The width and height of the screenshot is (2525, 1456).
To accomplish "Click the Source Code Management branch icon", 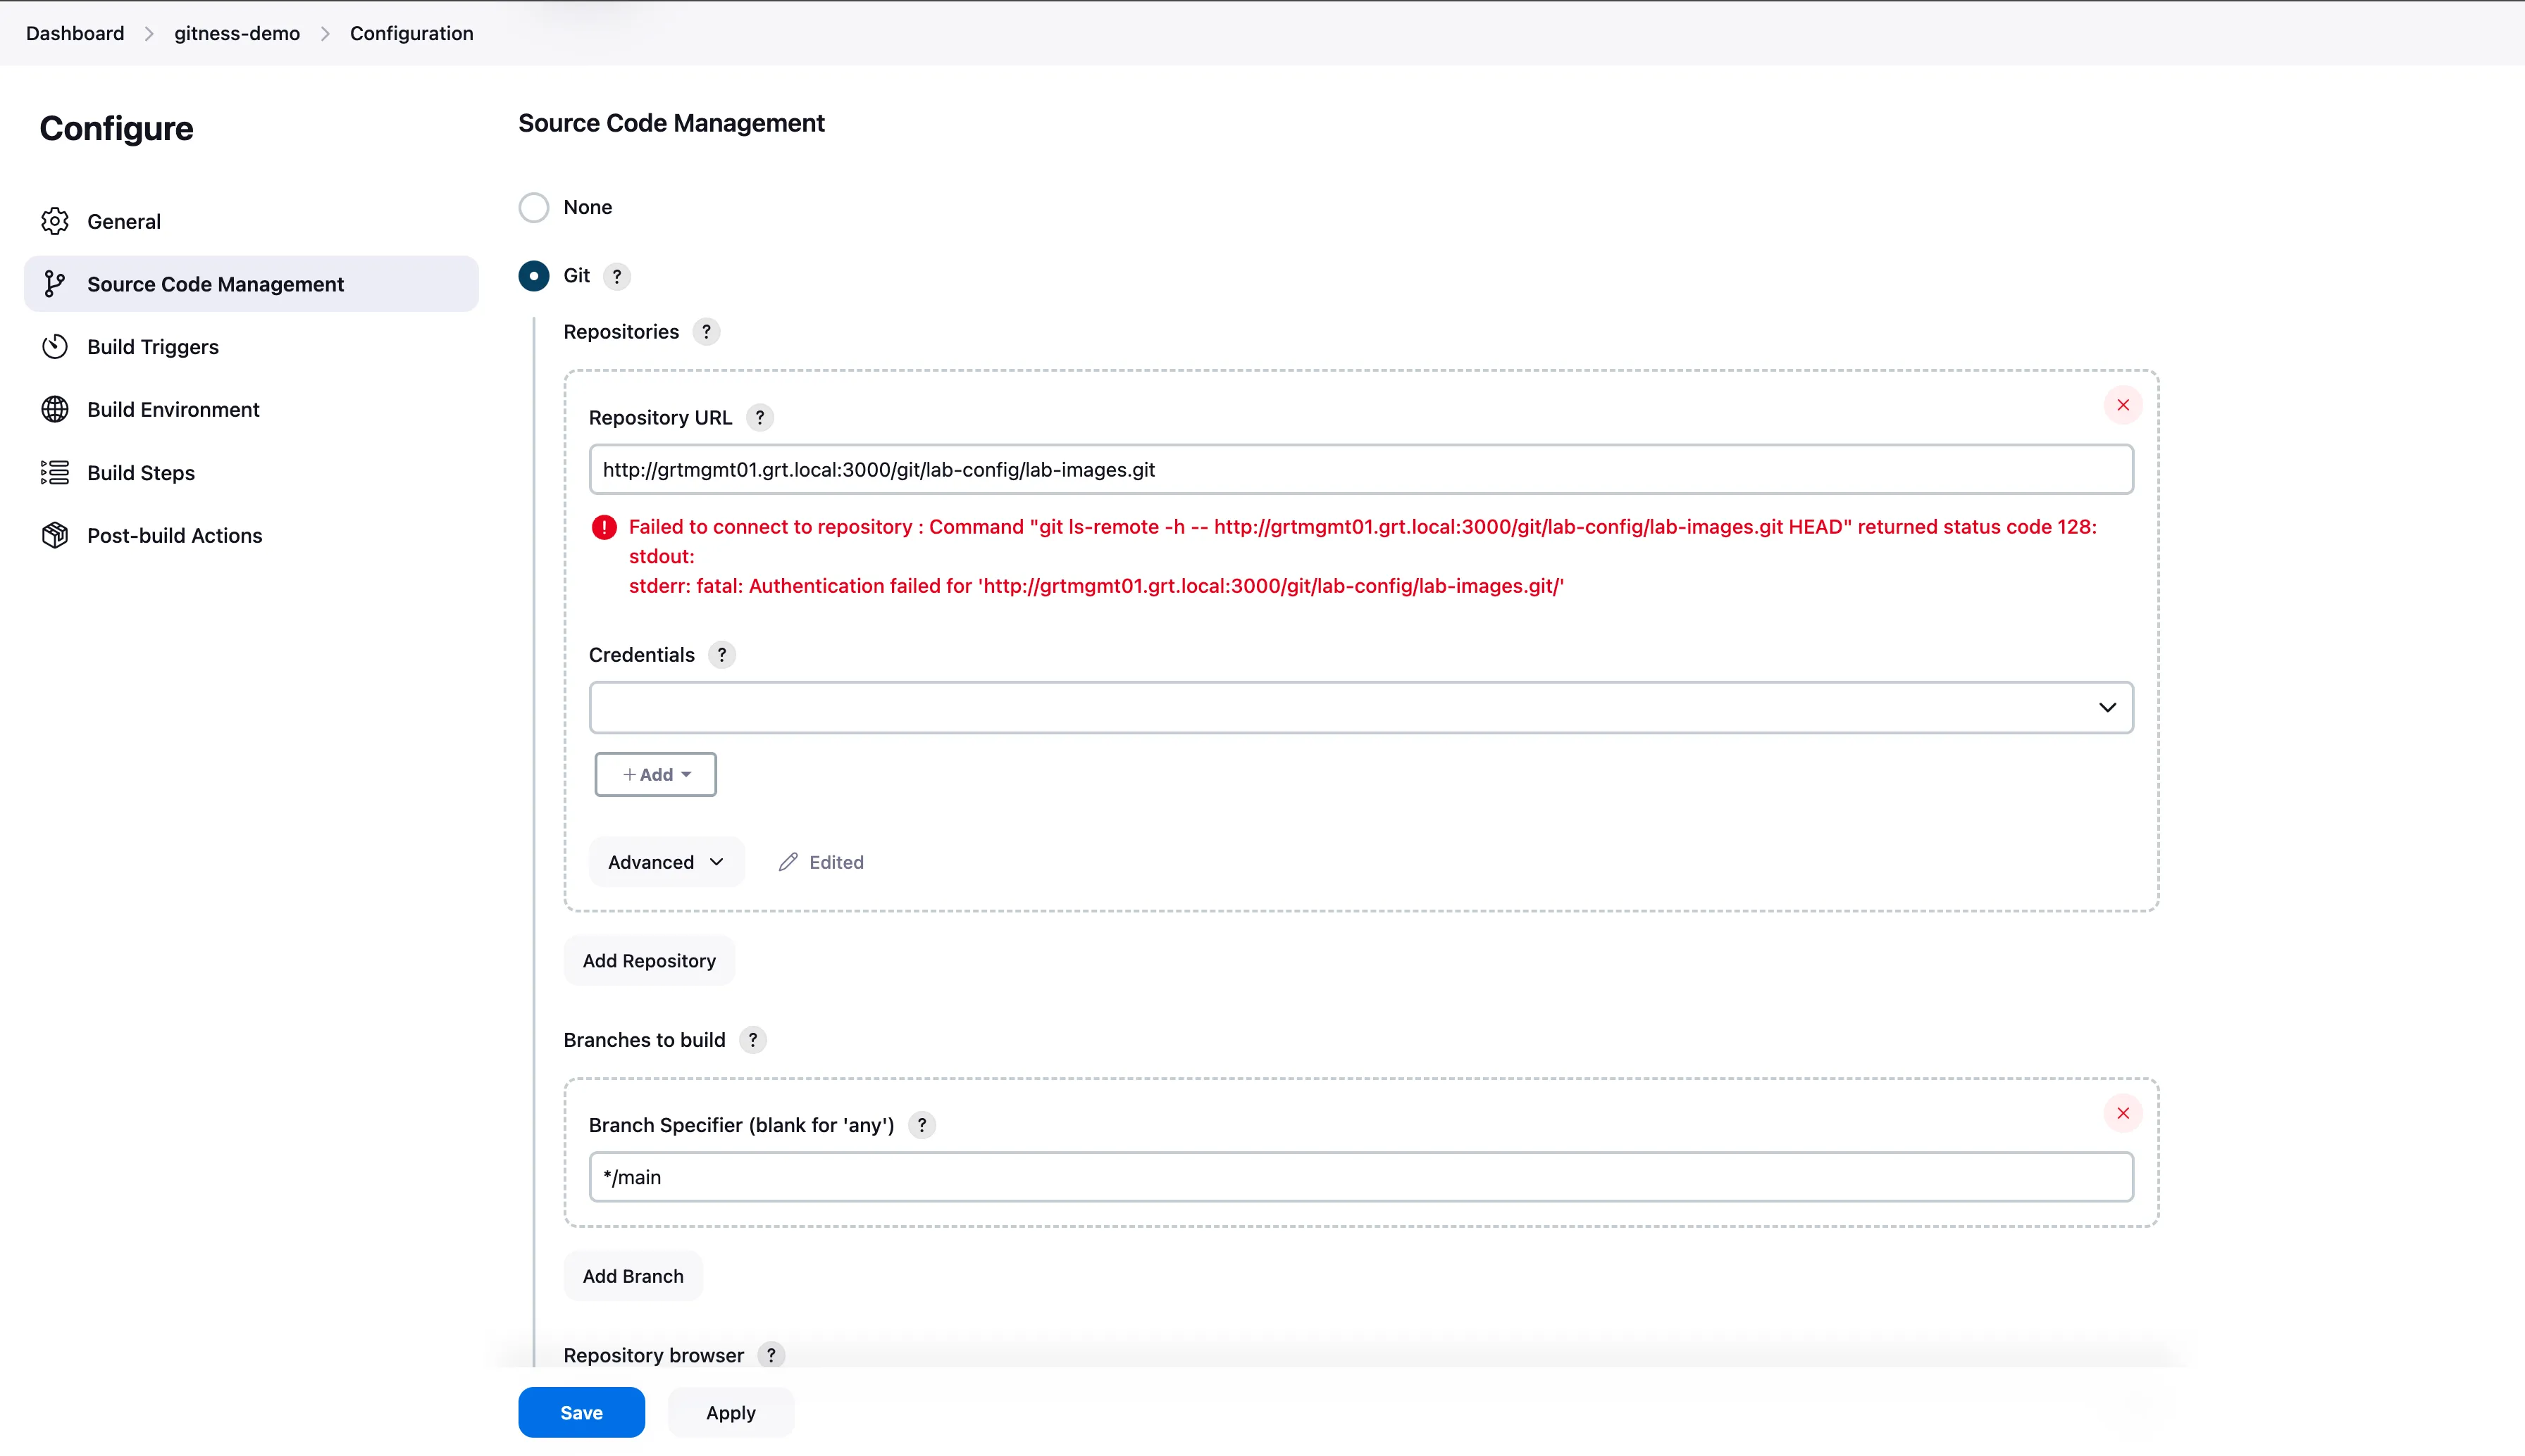I will point(55,284).
